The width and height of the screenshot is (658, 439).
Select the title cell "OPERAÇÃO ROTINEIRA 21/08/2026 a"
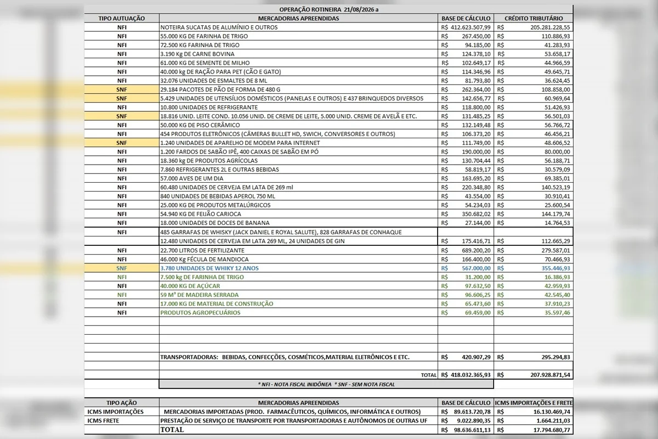point(328,9)
